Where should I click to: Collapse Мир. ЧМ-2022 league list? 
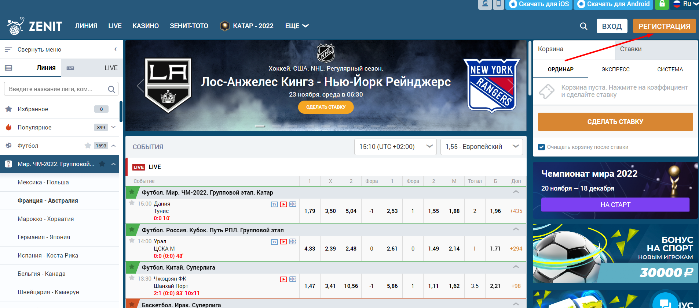tap(114, 164)
